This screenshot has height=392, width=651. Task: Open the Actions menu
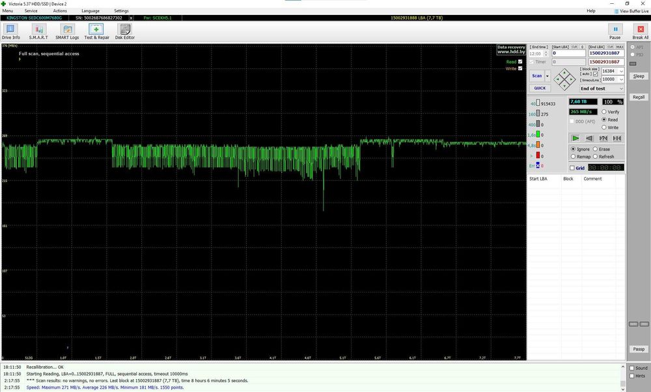pos(60,11)
